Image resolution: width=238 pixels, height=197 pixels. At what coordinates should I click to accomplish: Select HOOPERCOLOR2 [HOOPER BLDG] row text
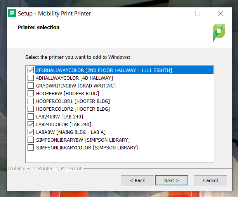[73, 109]
